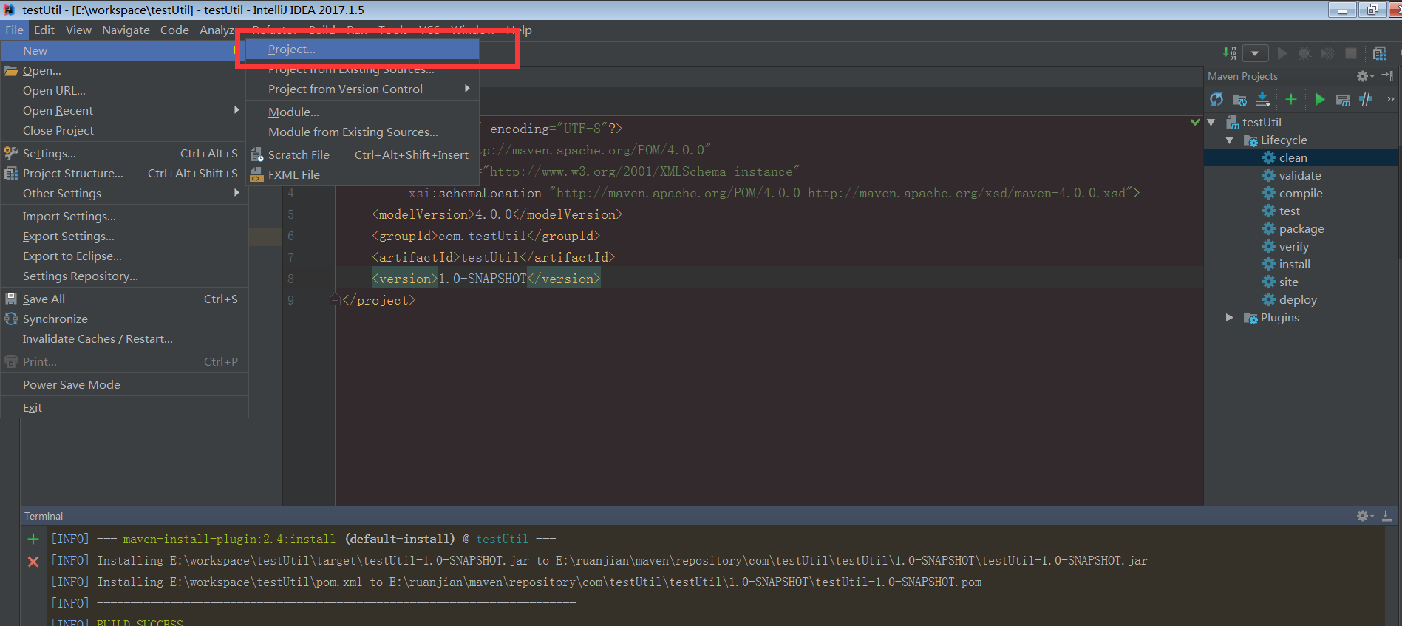This screenshot has height=626, width=1402.
Task: Toggle Power Save Mode
Action: [124, 384]
